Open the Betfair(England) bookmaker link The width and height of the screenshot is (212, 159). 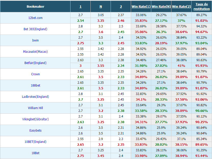tap(36, 63)
